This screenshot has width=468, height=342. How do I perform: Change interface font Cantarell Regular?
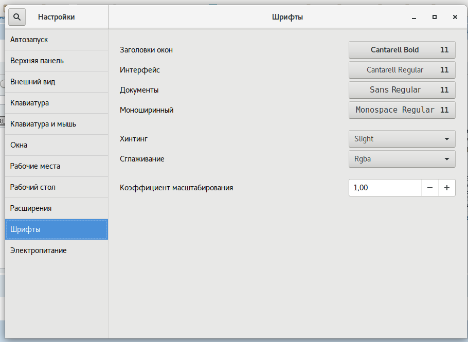[x=402, y=70]
